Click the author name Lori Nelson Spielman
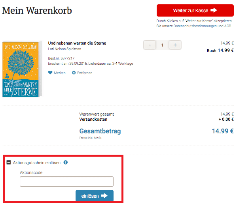235x204 pixels. [64, 49]
